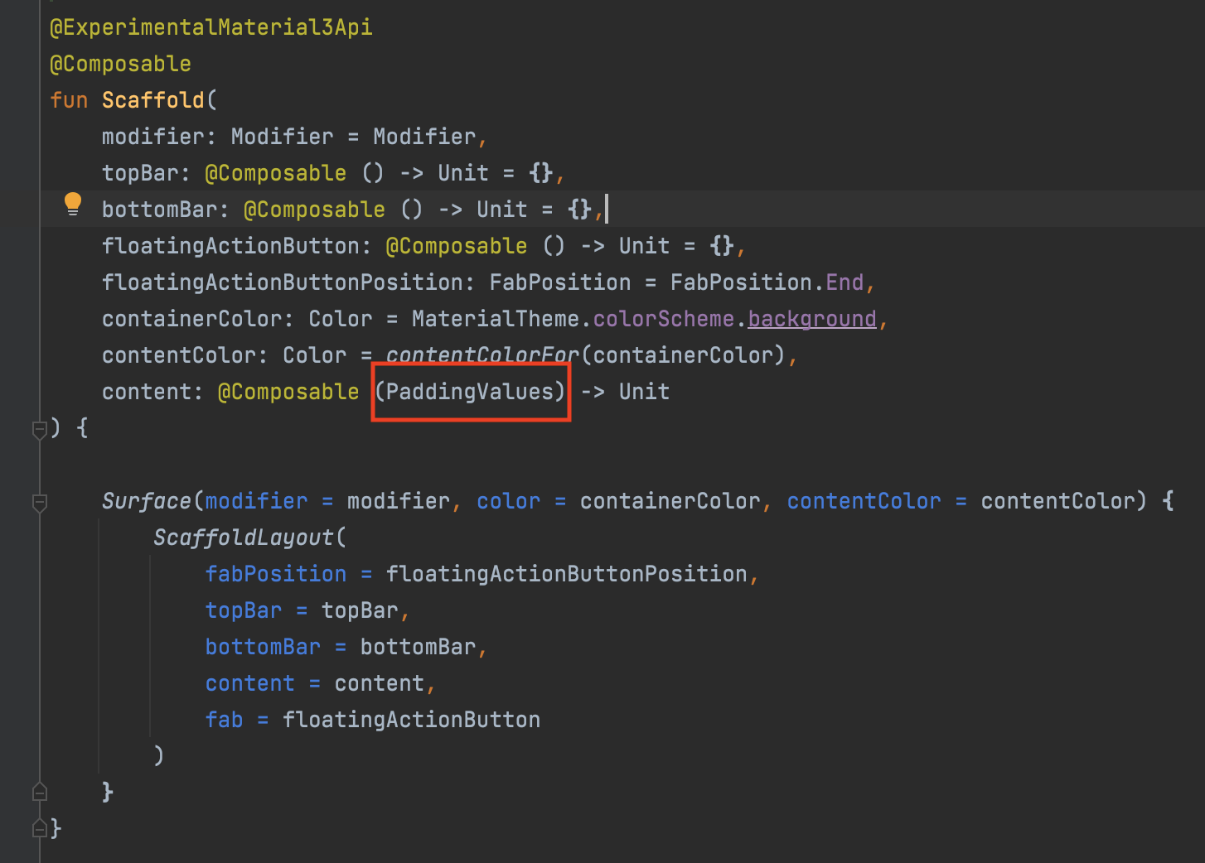This screenshot has width=1205, height=863.
Task: Click the yellow intention lightbulb icon
Action: (73, 203)
